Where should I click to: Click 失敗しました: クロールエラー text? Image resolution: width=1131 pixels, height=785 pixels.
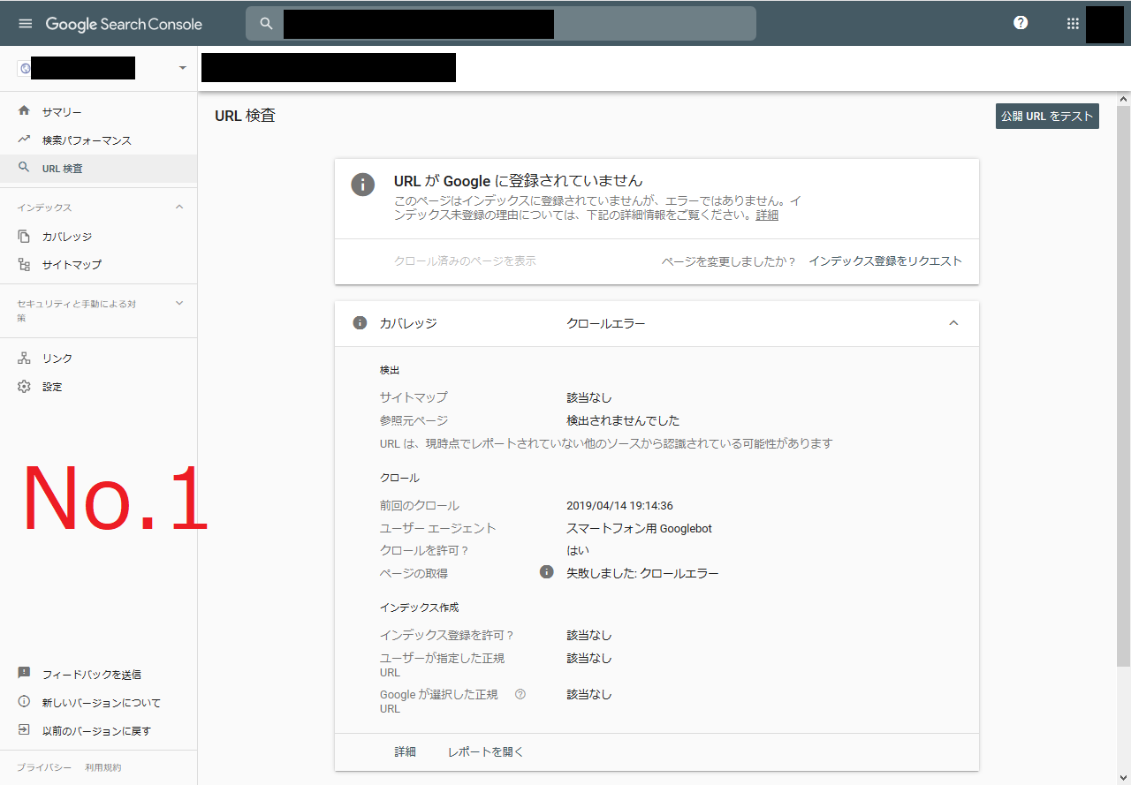pos(642,573)
